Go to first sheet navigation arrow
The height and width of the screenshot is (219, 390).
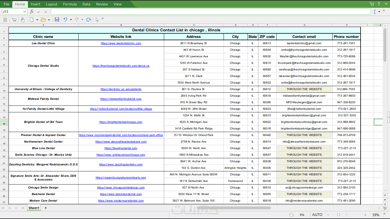tap(3, 208)
